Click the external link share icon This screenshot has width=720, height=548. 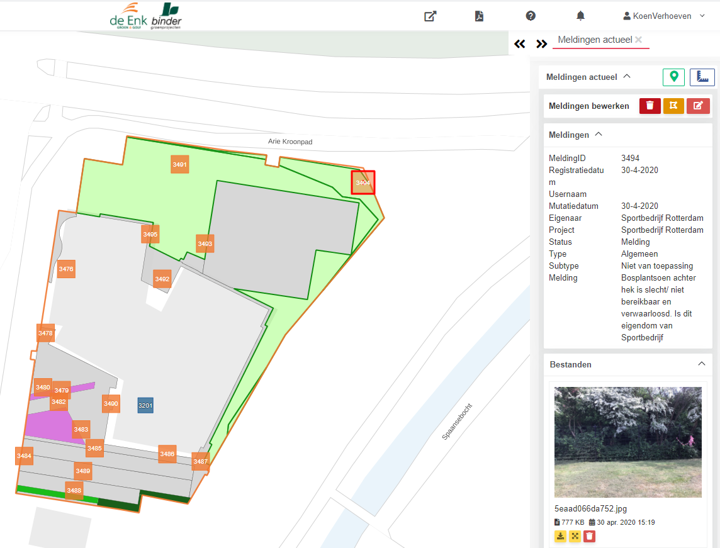(430, 16)
